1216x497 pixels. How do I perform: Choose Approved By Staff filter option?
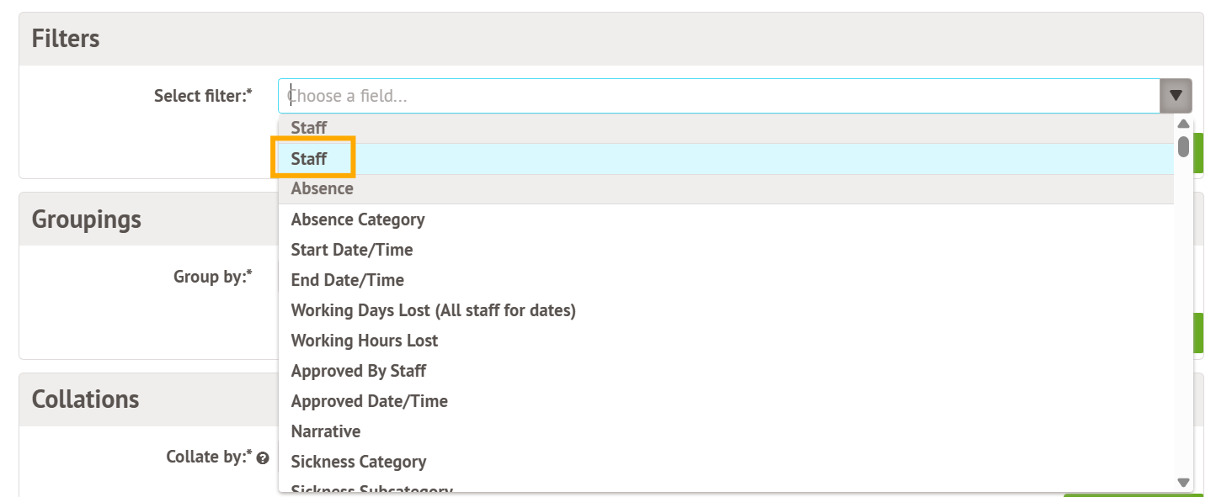click(358, 371)
